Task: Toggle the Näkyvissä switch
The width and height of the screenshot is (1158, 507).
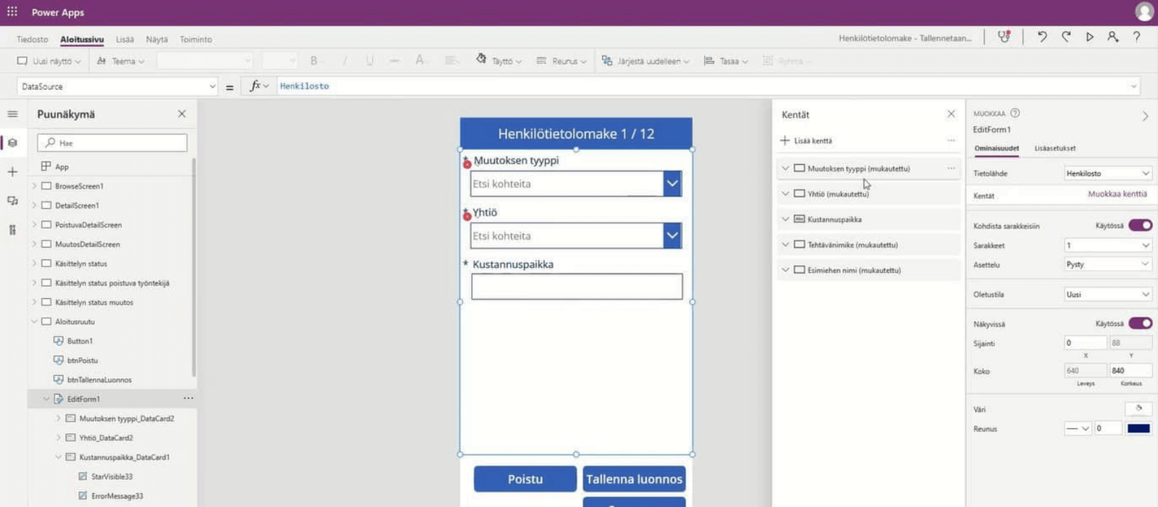Action: (x=1140, y=323)
